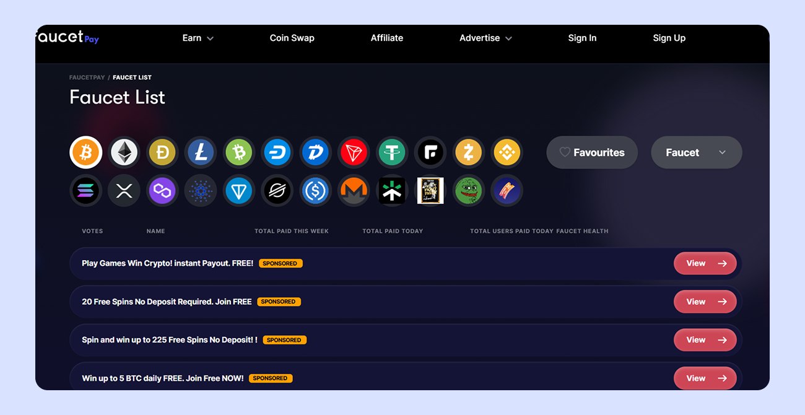The width and height of the screenshot is (805, 415).
Task: Click the square poster-image coin icon
Action: click(430, 191)
